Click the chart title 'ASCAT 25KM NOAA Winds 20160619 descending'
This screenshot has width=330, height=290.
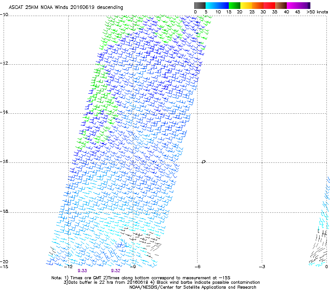point(66,8)
